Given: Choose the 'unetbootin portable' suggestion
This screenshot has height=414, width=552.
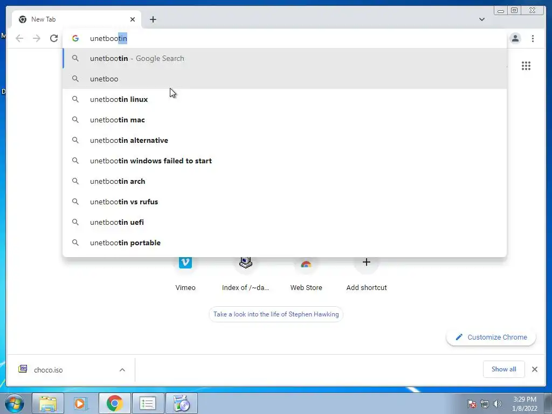Looking at the screenshot, I should [285, 243].
